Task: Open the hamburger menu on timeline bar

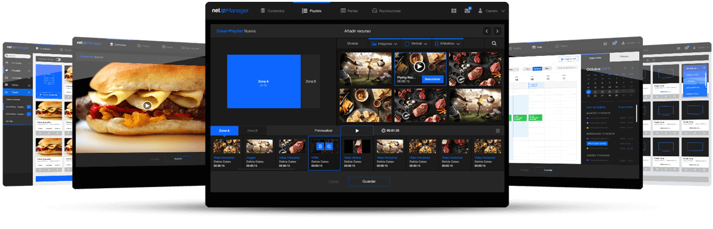Action: [x=497, y=131]
